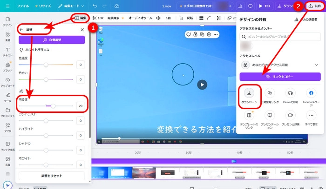326x189 pixels.
Task: Click 反転 flip option
Action: pos(190,18)
